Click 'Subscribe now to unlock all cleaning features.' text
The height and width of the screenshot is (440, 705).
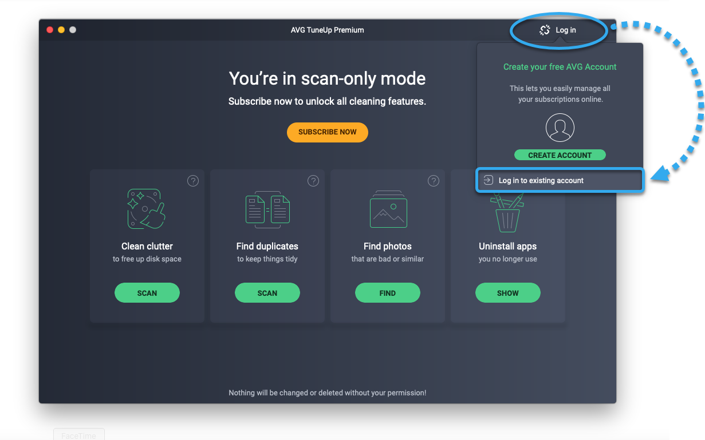pyautogui.click(x=328, y=101)
